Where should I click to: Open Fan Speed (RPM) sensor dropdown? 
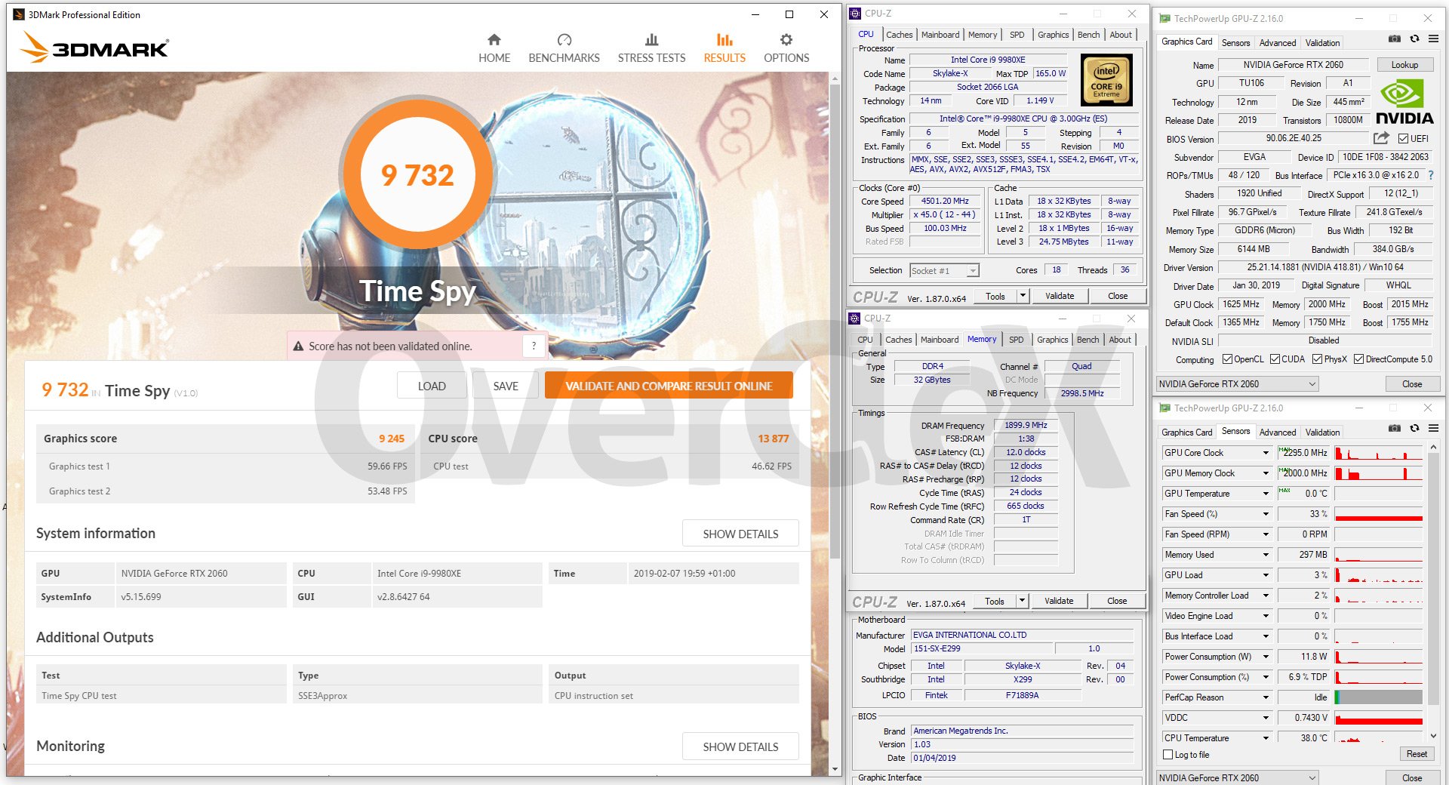(x=1266, y=534)
